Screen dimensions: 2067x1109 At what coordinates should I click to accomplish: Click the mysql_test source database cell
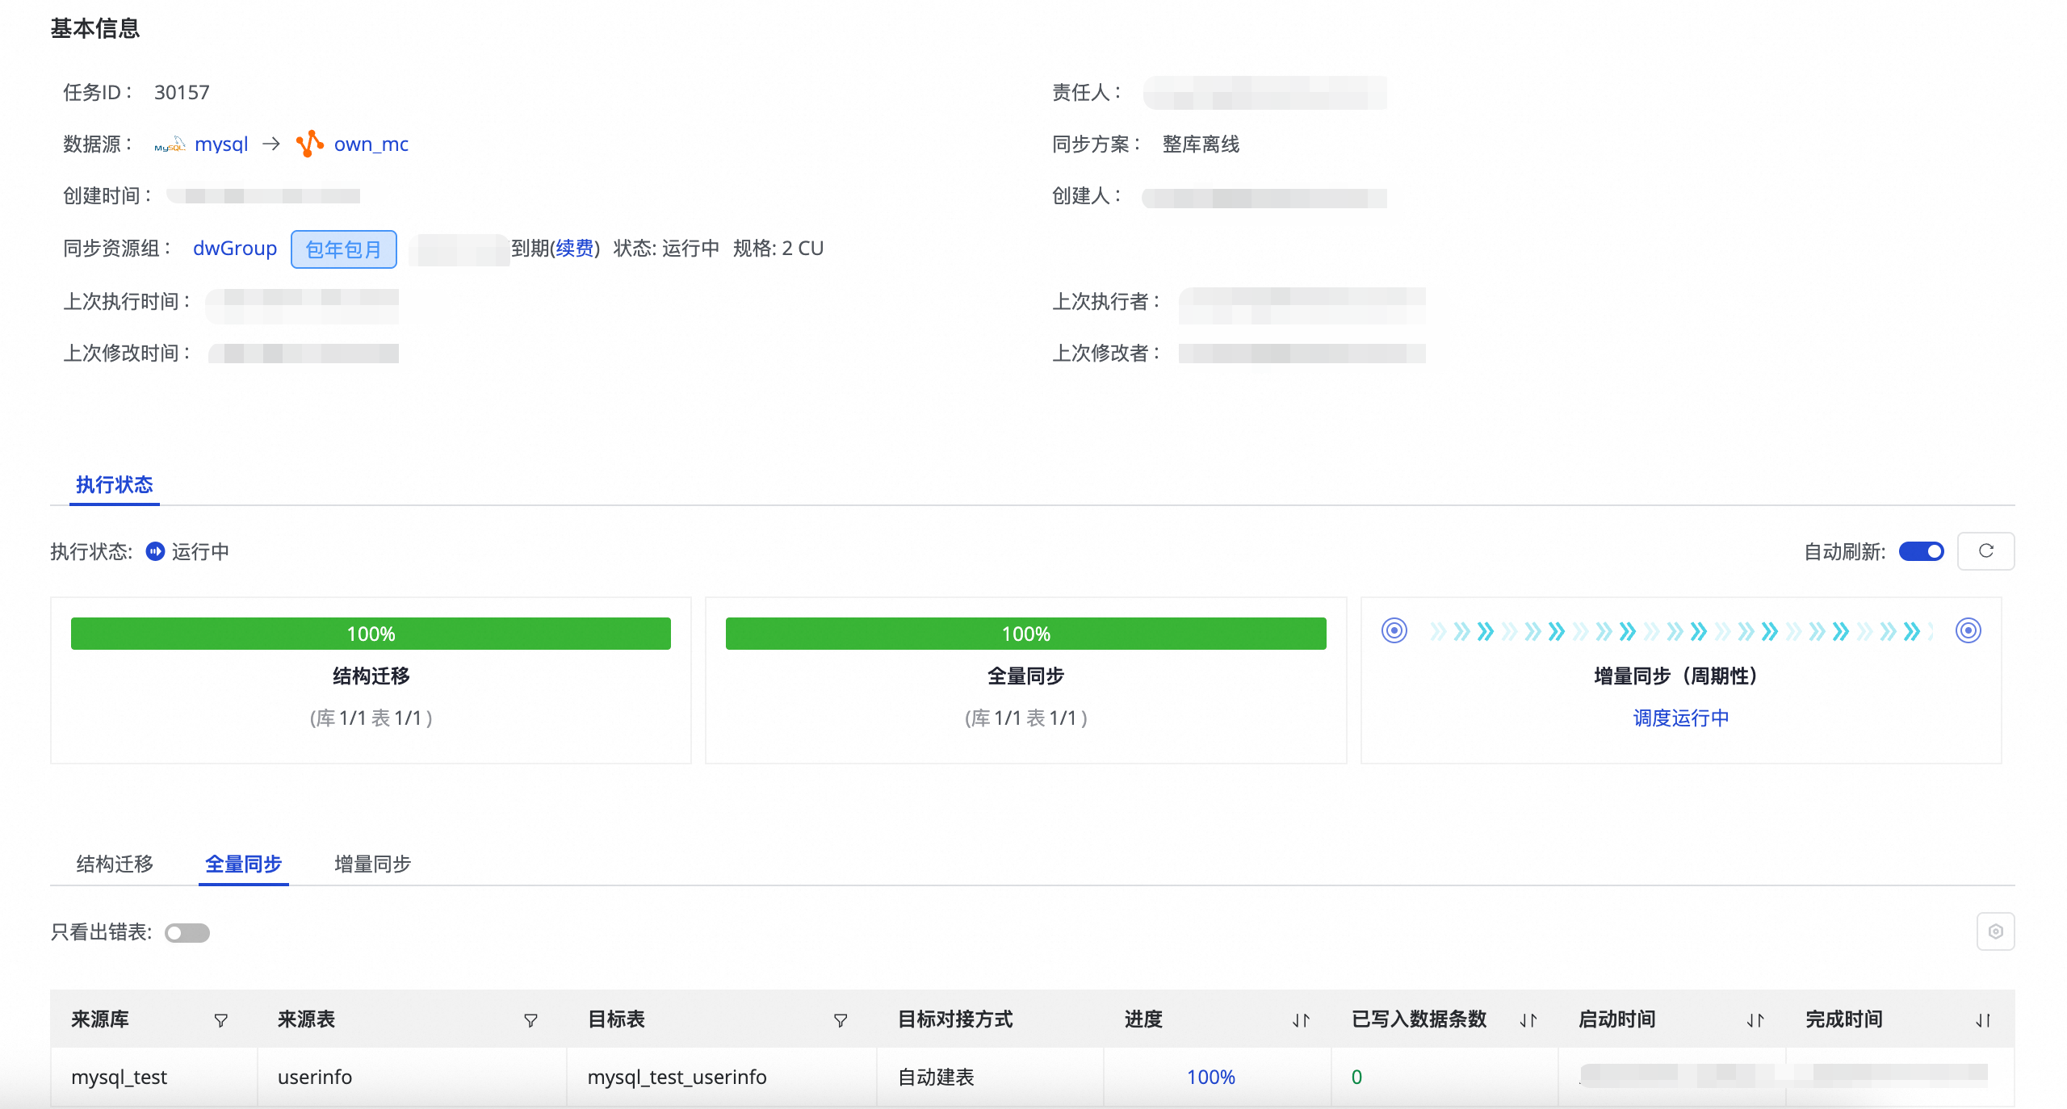tap(119, 1077)
